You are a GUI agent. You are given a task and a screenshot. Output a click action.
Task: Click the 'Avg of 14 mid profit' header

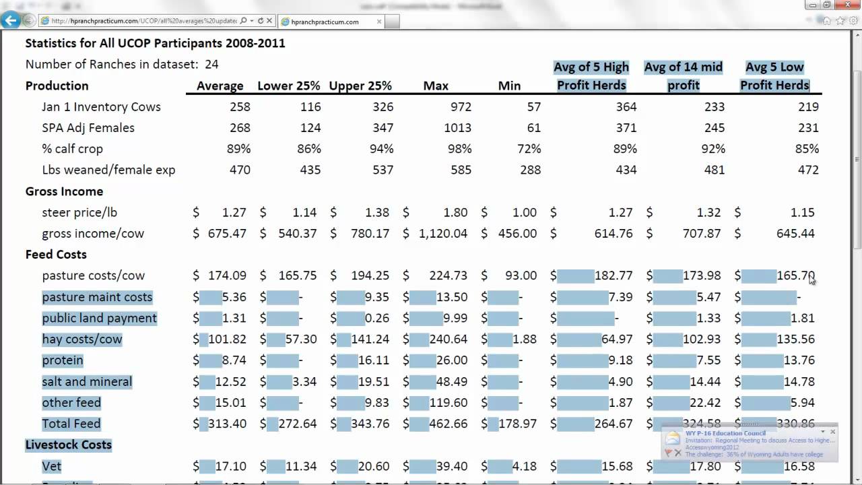[684, 76]
